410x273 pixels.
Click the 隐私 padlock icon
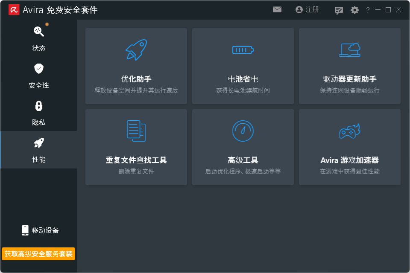click(39, 106)
